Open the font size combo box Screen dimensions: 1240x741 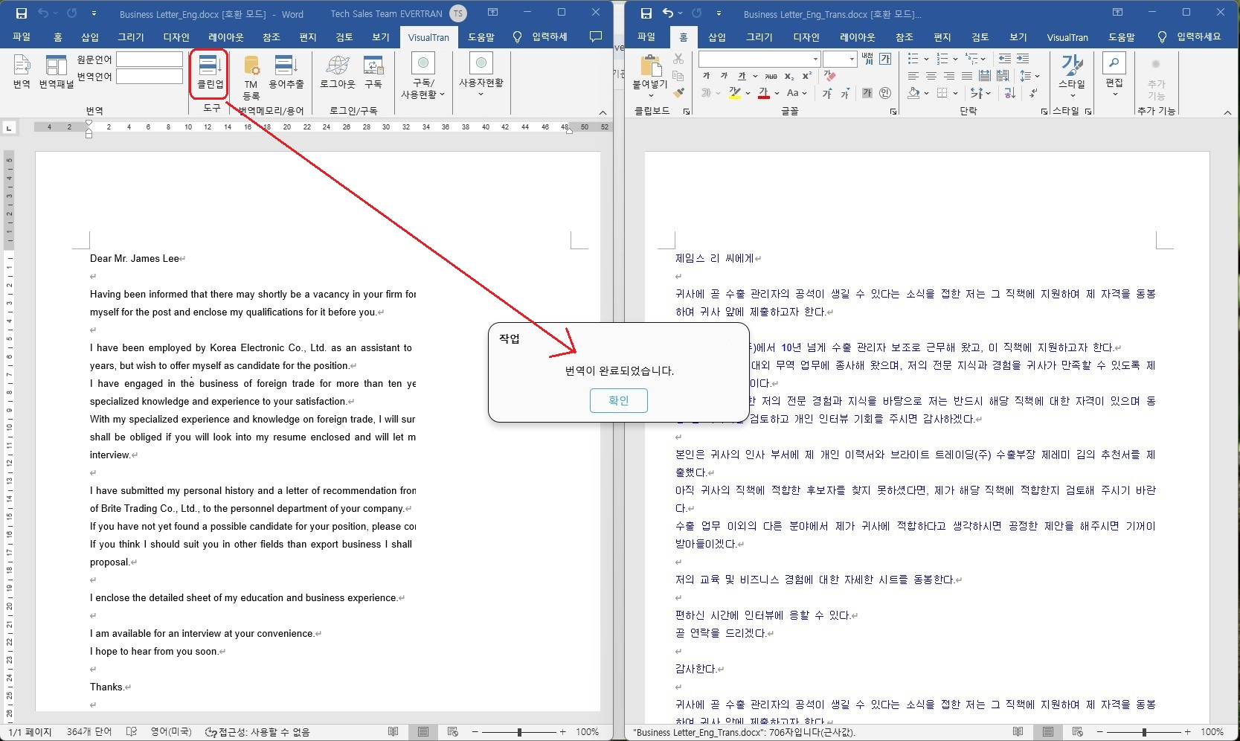pos(840,59)
